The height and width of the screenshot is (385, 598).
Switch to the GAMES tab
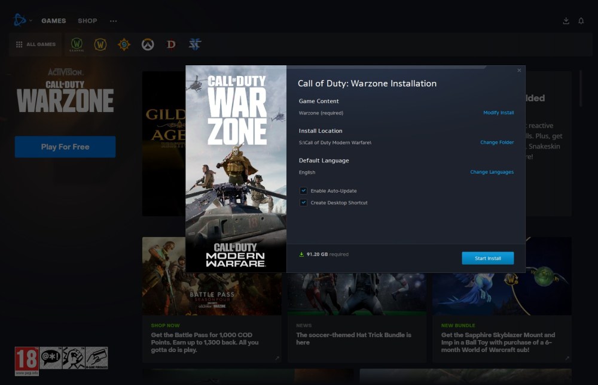pos(53,20)
